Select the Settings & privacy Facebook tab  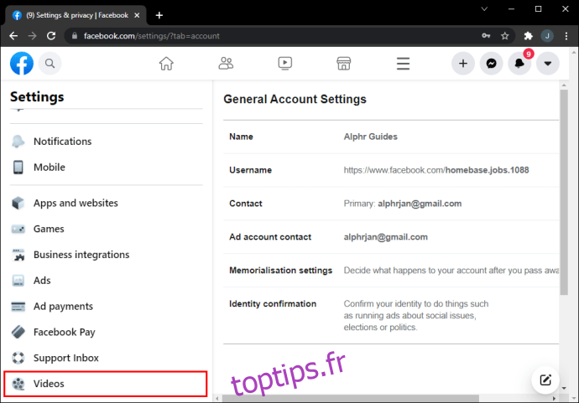[76, 15]
